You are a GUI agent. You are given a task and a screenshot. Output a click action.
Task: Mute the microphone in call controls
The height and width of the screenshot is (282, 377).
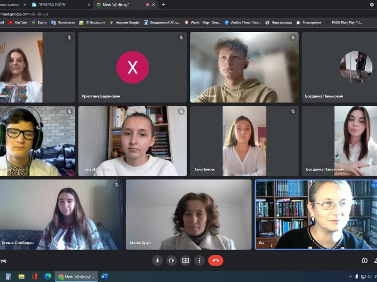tap(157, 260)
